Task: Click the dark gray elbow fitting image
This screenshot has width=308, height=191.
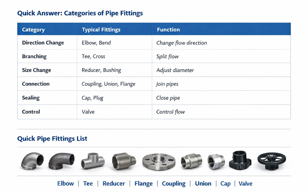Action: pos(61,161)
